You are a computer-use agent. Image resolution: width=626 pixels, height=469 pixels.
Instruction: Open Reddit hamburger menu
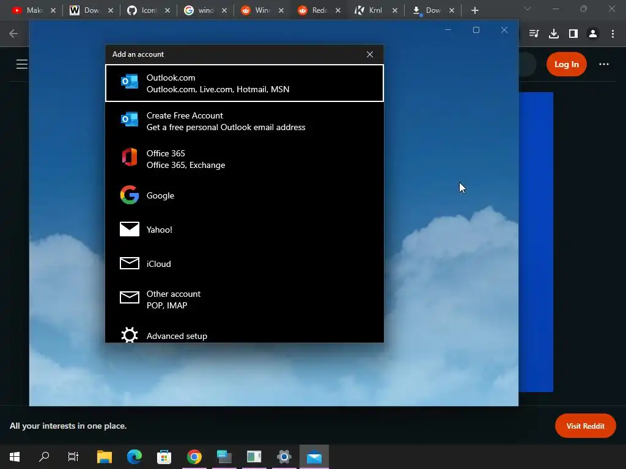(x=22, y=64)
